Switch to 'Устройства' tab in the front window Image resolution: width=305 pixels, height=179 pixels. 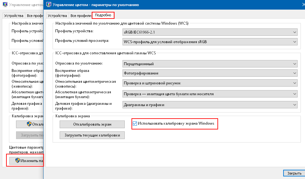coord(57,15)
